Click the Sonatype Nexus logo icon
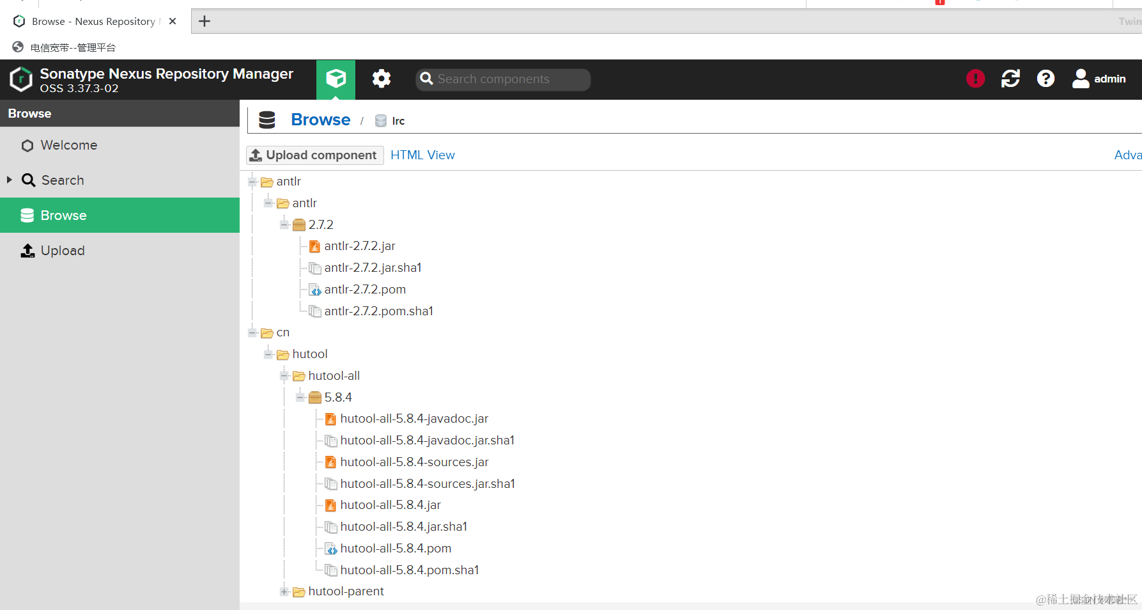 pyautogui.click(x=21, y=79)
